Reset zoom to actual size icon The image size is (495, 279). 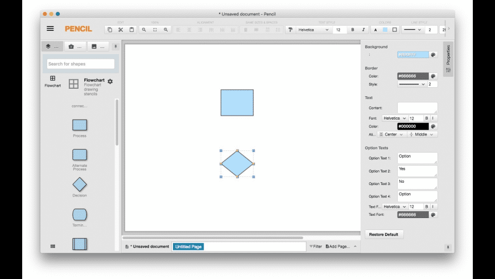click(155, 30)
